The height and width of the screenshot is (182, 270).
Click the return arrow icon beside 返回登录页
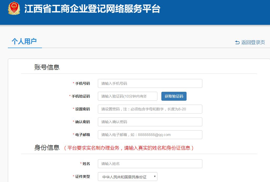click(237, 42)
